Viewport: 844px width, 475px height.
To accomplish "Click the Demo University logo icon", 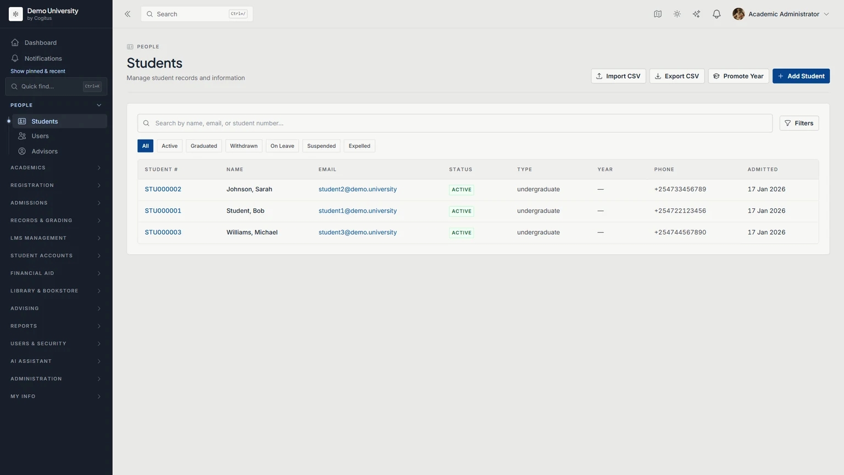I will [x=16, y=14].
